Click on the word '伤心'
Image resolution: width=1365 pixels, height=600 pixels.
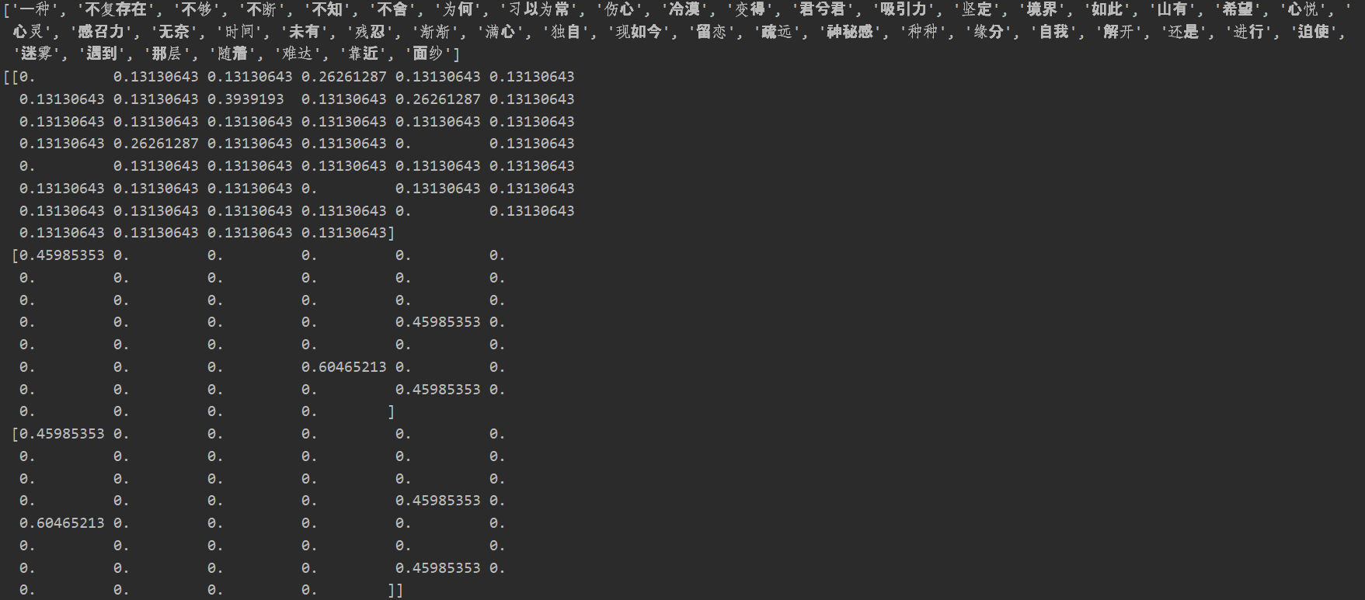click(618, 10)
